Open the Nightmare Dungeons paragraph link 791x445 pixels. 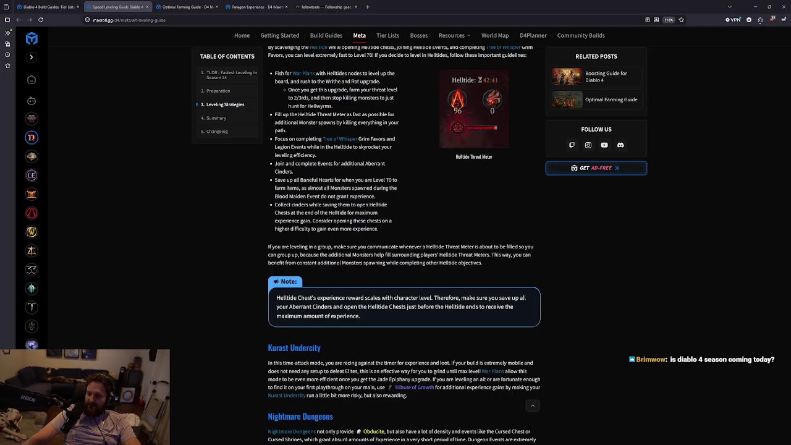tap(292, 431)
